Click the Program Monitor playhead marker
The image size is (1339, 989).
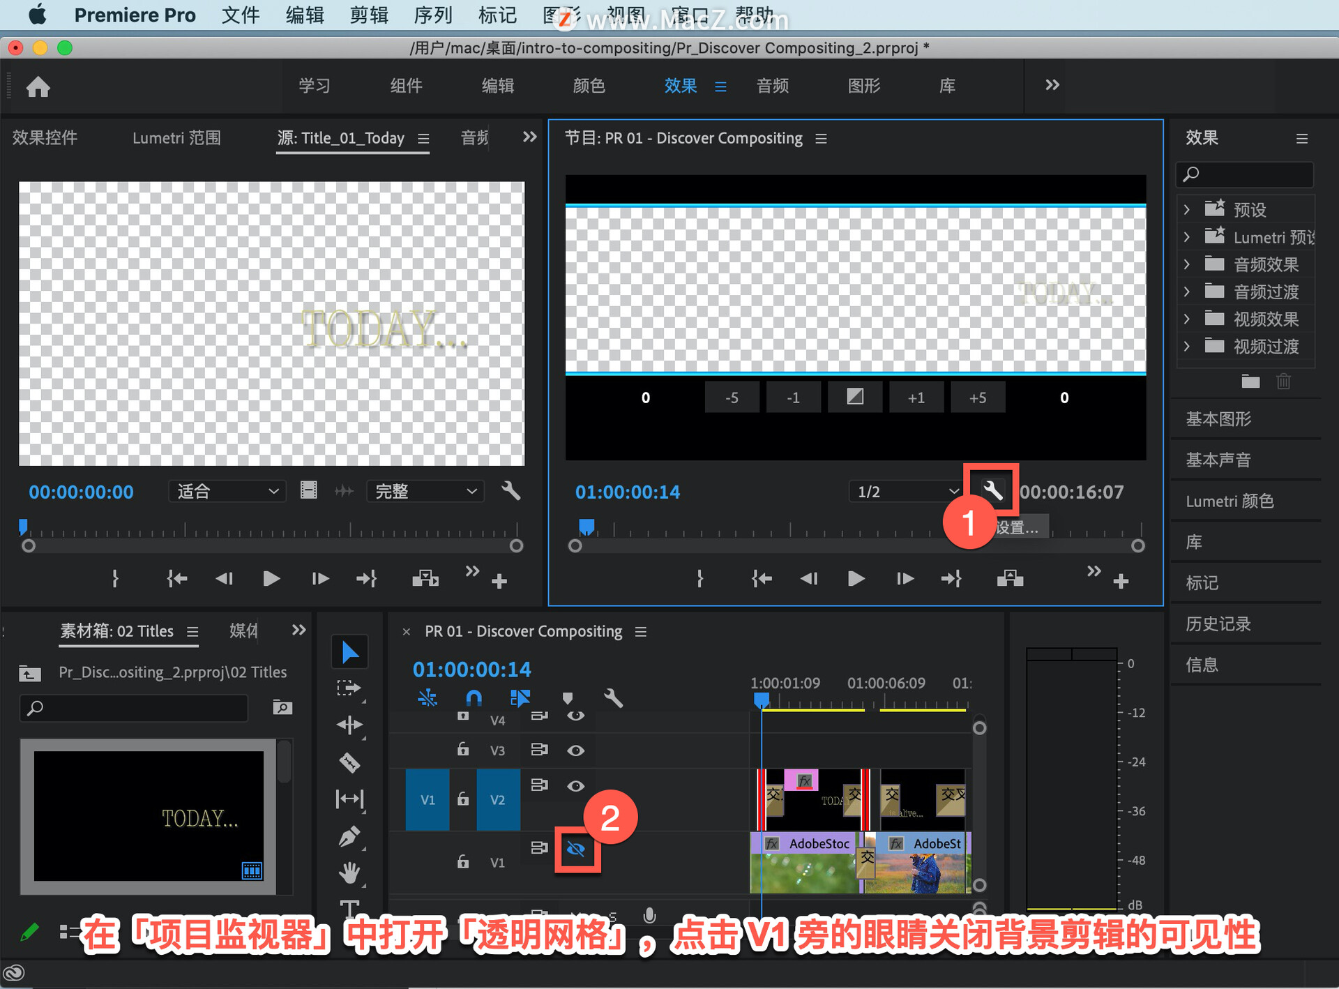(587, 527)
